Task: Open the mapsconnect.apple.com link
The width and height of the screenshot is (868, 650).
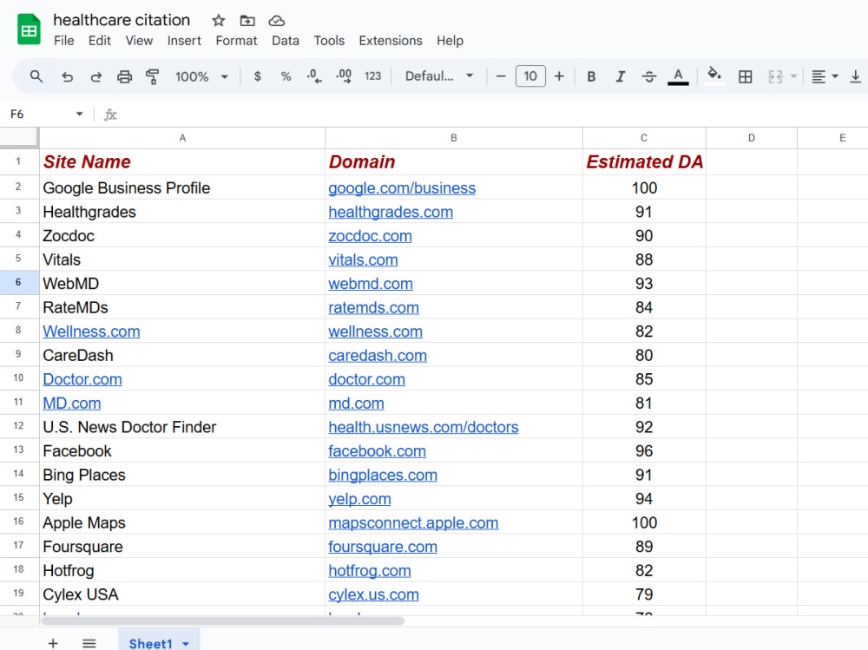Action: [413, 523]
